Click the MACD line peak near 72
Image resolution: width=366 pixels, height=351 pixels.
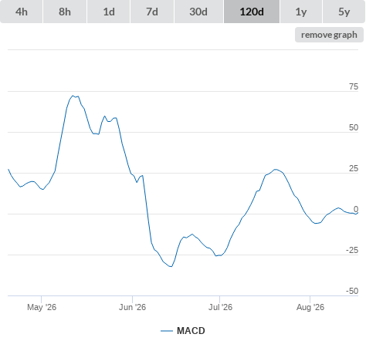pyautogui.click(x=73, y=96)
